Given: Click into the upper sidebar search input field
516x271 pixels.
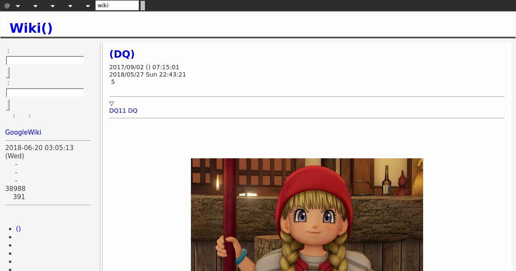Looking at the screenshot, I should tap(45, 61).
